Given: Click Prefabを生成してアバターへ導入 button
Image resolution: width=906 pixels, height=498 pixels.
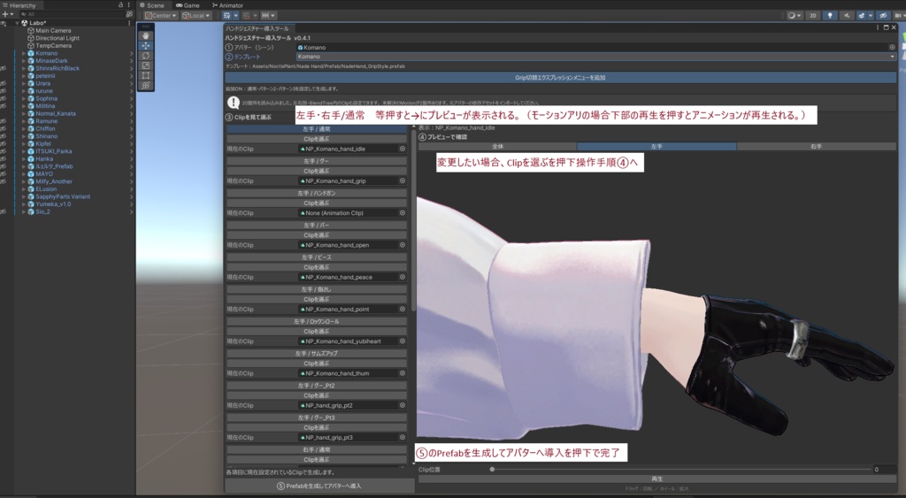Looking at the screenshot, I should click(x=319, y=486).
